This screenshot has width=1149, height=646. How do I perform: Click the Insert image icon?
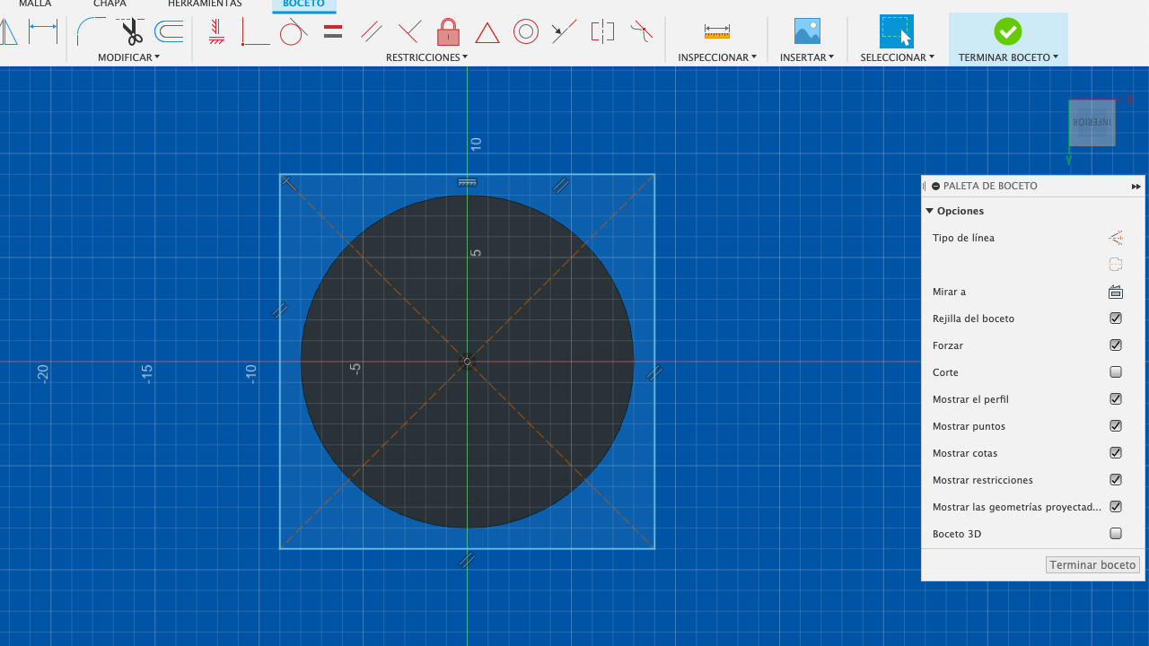point(807,32)
